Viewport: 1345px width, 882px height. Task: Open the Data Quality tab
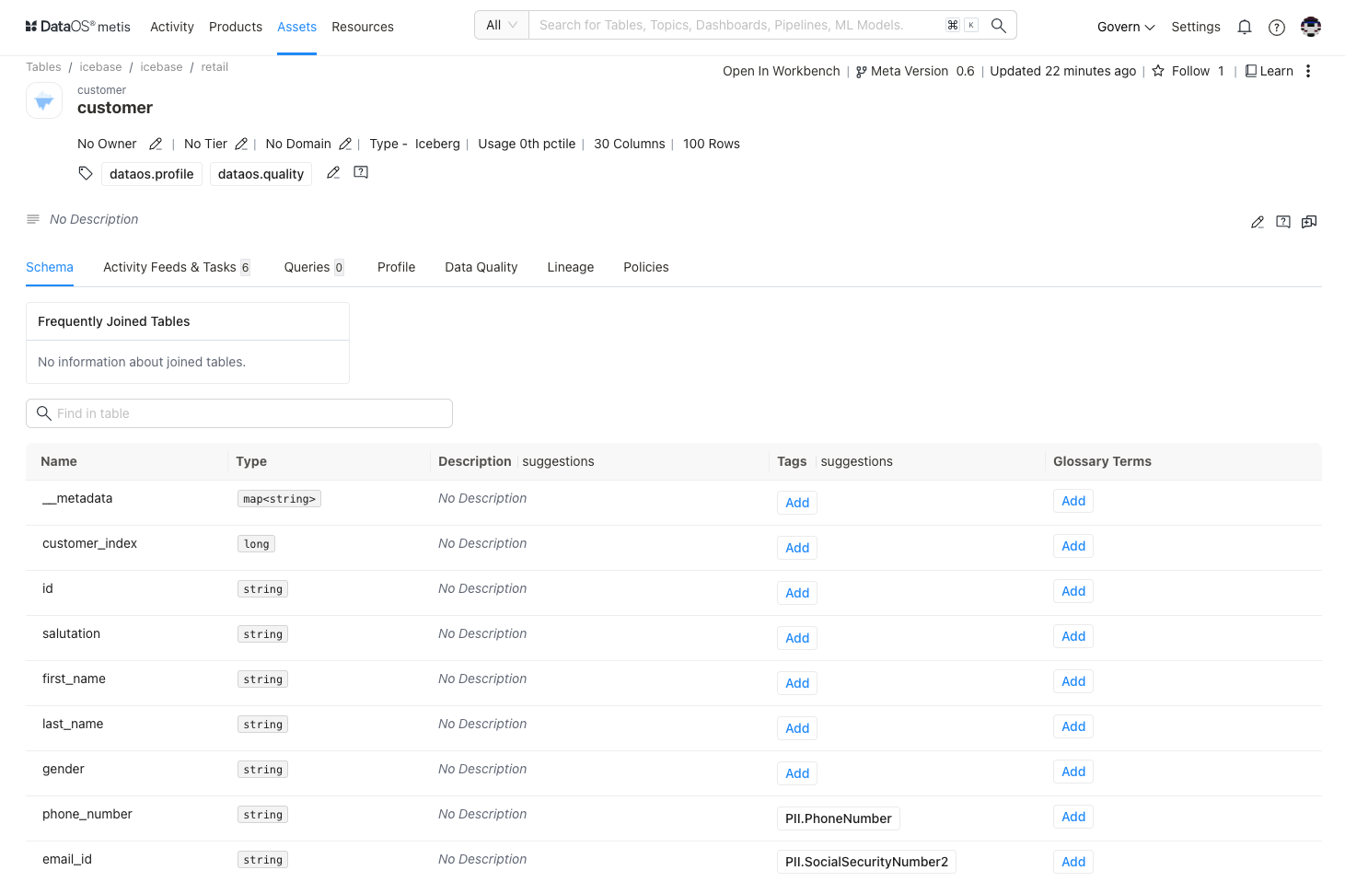pos(481,267)
